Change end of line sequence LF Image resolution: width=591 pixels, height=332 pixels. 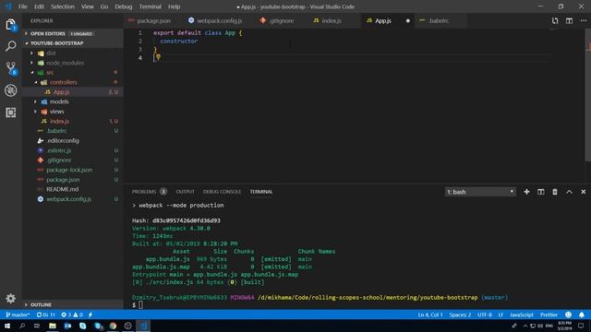tap(501, 314)
